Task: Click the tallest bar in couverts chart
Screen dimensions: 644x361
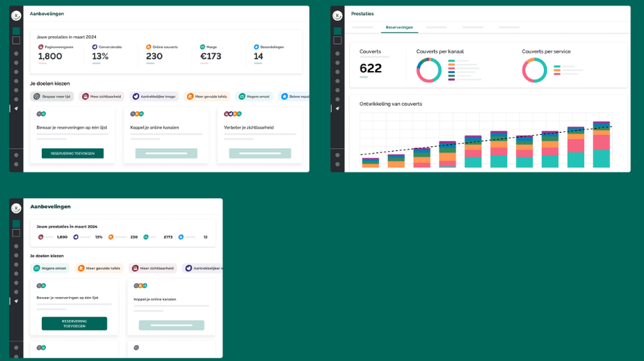Action: (601, 145)
